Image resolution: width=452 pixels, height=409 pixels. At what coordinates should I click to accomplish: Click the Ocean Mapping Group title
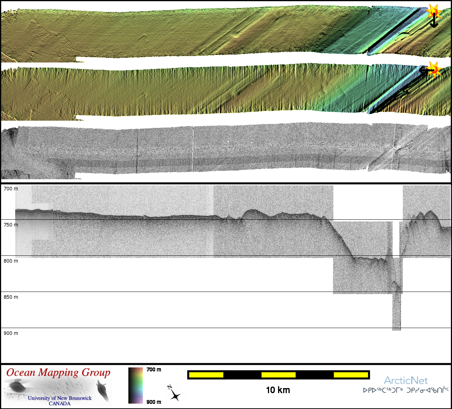point(58,373)
